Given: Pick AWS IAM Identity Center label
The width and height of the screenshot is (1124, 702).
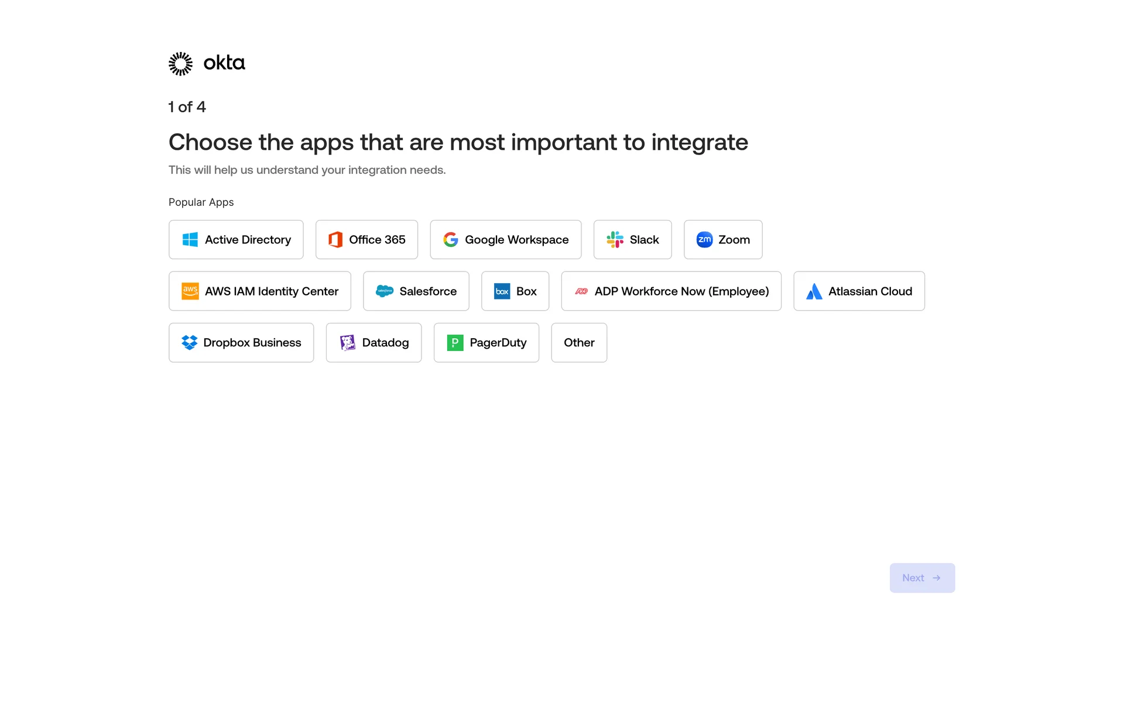Looking at the screenshot, I should click(272, 291).
